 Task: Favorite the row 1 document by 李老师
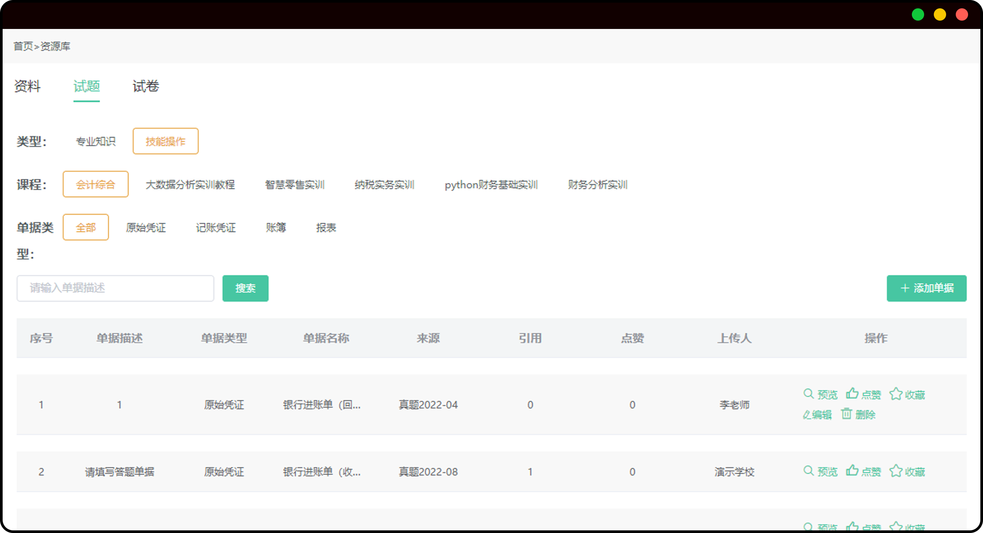click(x=907, y=394)
